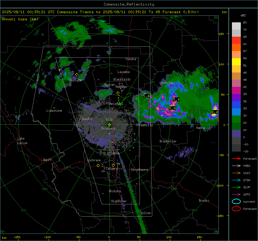Click the Drumheller city label
258x241 pixels.
pos(168,141)
